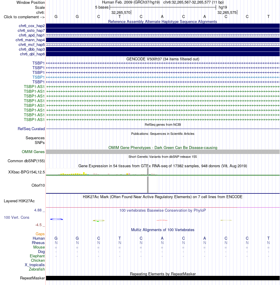The height and width of the screenshot is (285, 280).
Task: Select the chr6_apd_hap1 label
Action: click(32, 35)
